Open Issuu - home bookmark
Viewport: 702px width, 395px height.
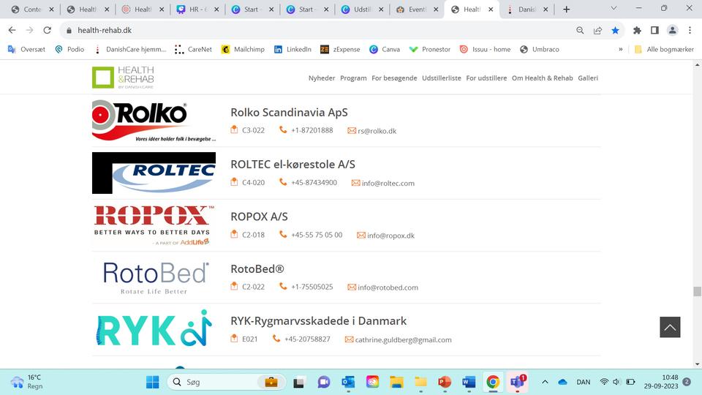pos(485,49)
